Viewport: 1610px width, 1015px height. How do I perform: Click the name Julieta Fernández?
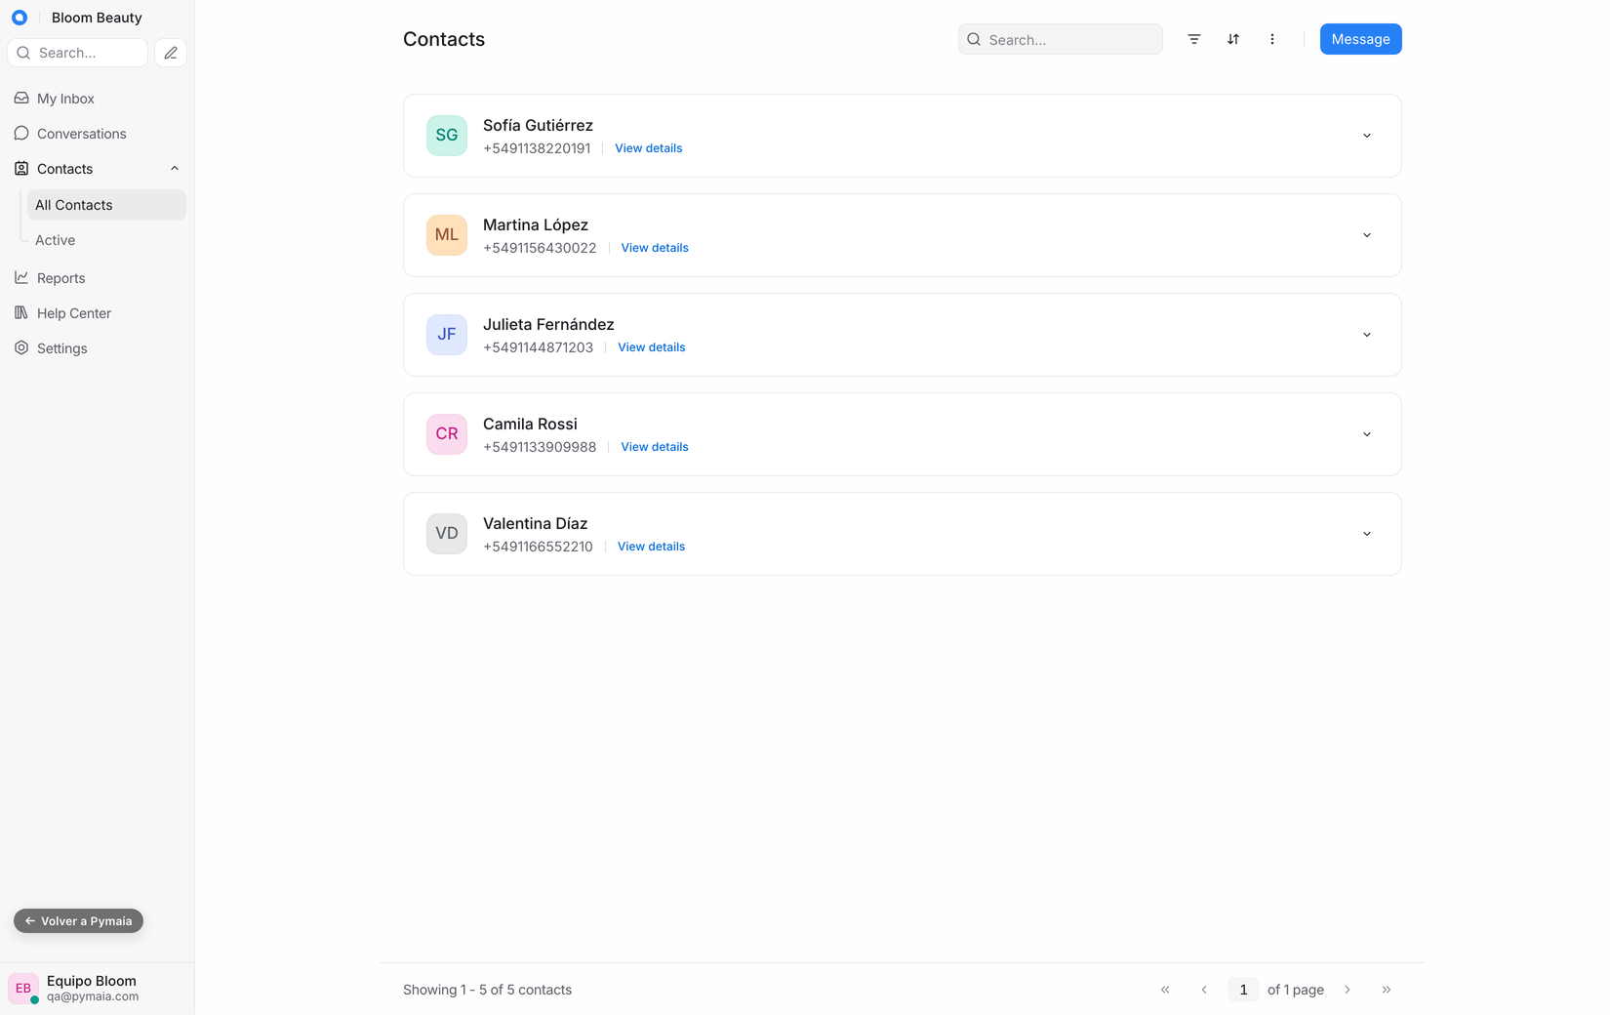(548, 324)
